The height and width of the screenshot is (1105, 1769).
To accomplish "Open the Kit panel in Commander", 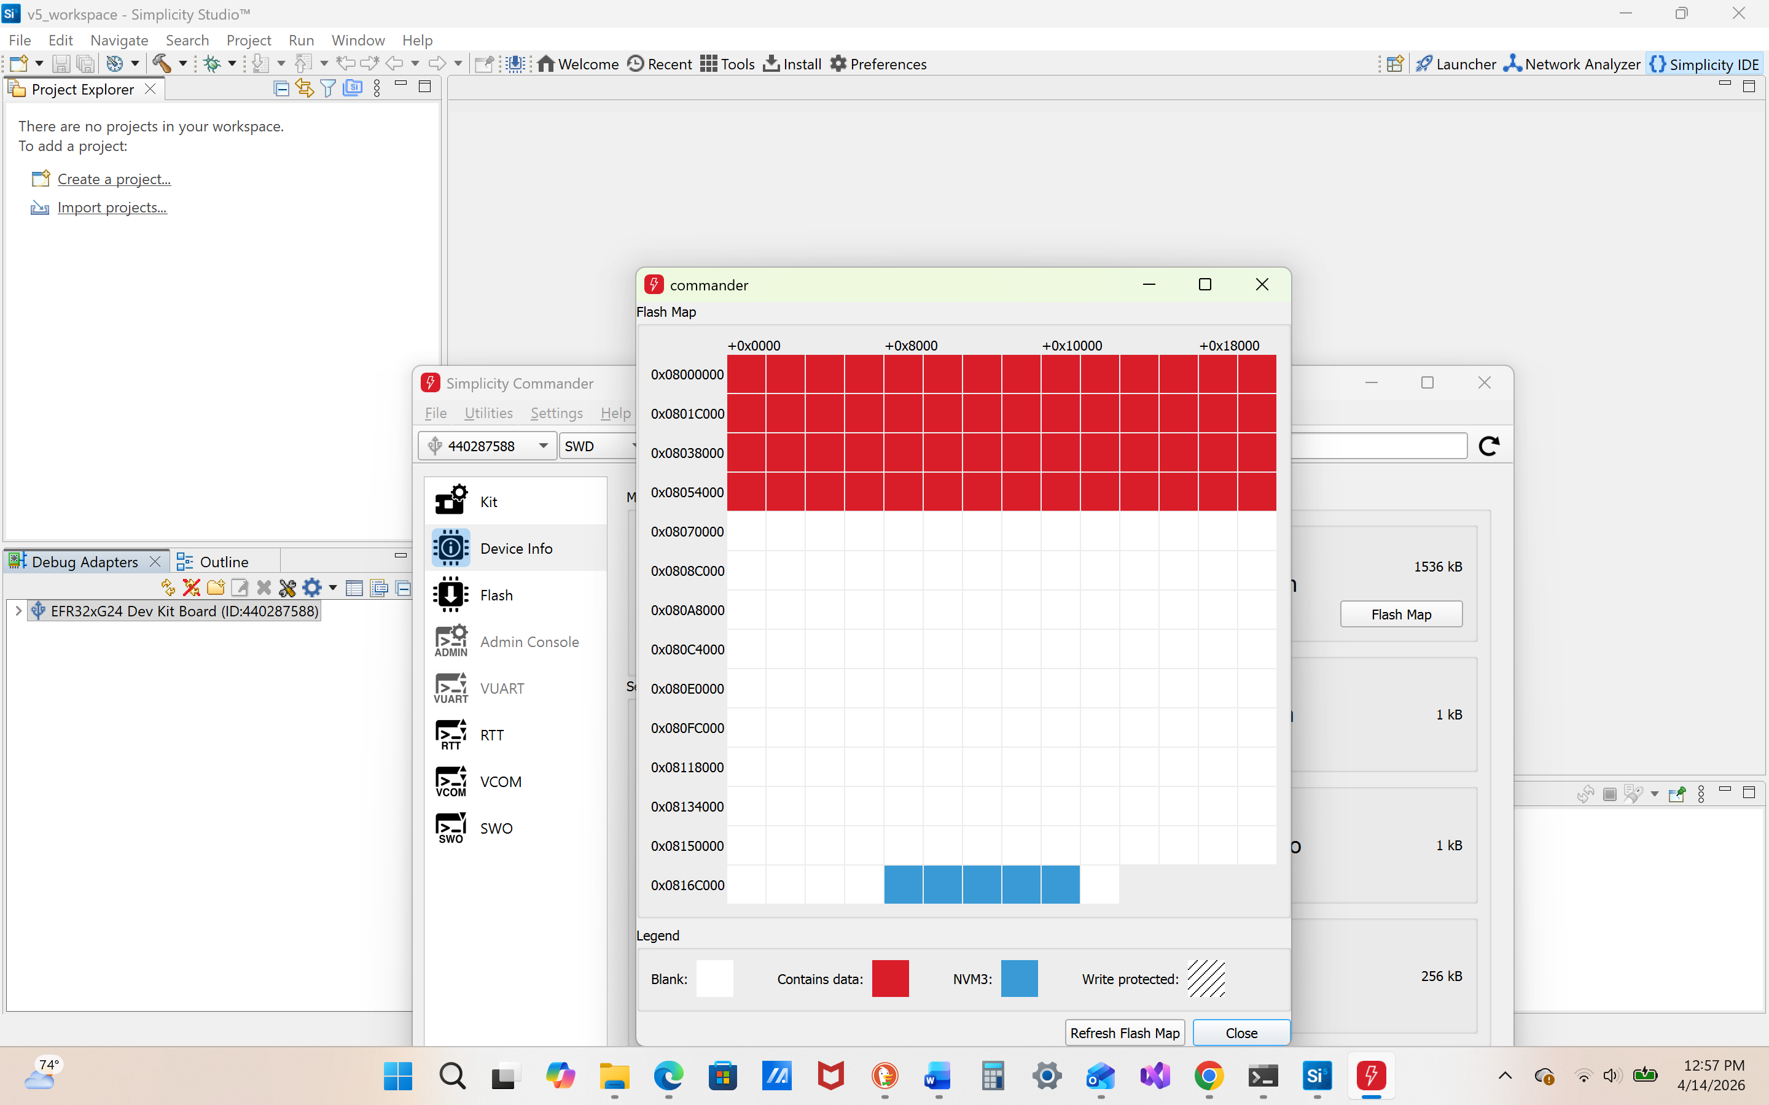I will tap(487, 502).
